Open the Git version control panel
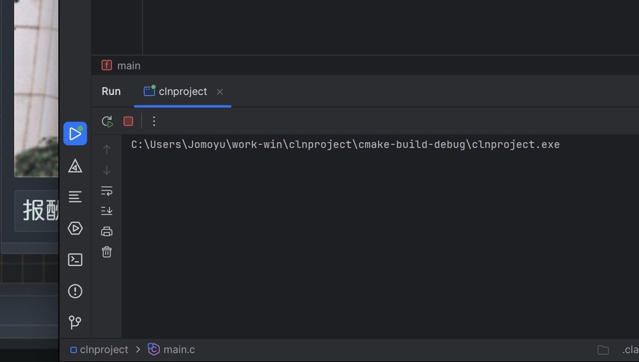 coord(75,322)
